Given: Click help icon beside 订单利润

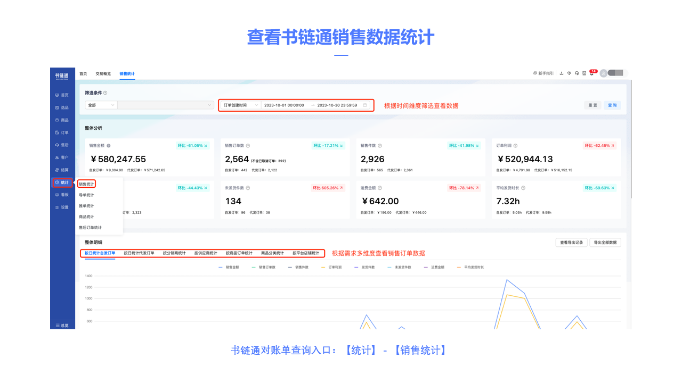Looking at the screenshot, I should point(515,145).
